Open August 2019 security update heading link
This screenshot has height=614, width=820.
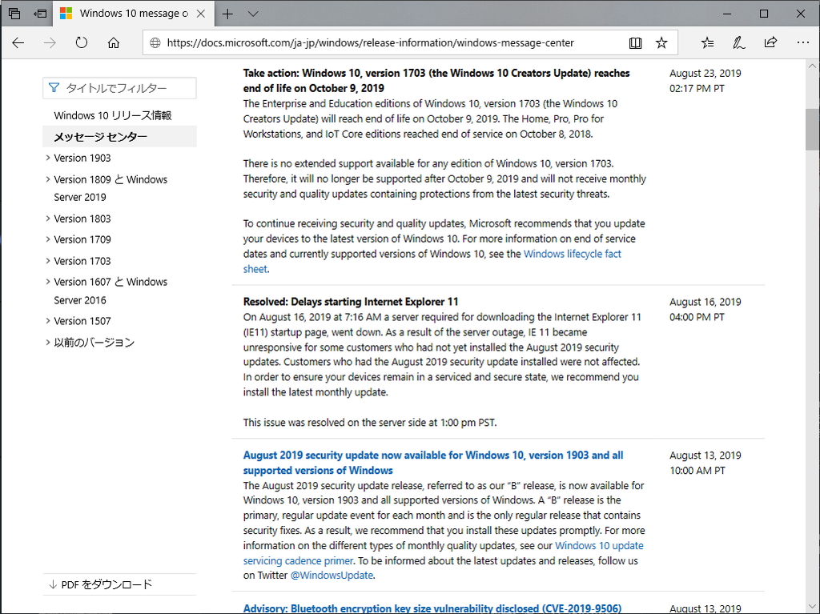click(433, 463)
